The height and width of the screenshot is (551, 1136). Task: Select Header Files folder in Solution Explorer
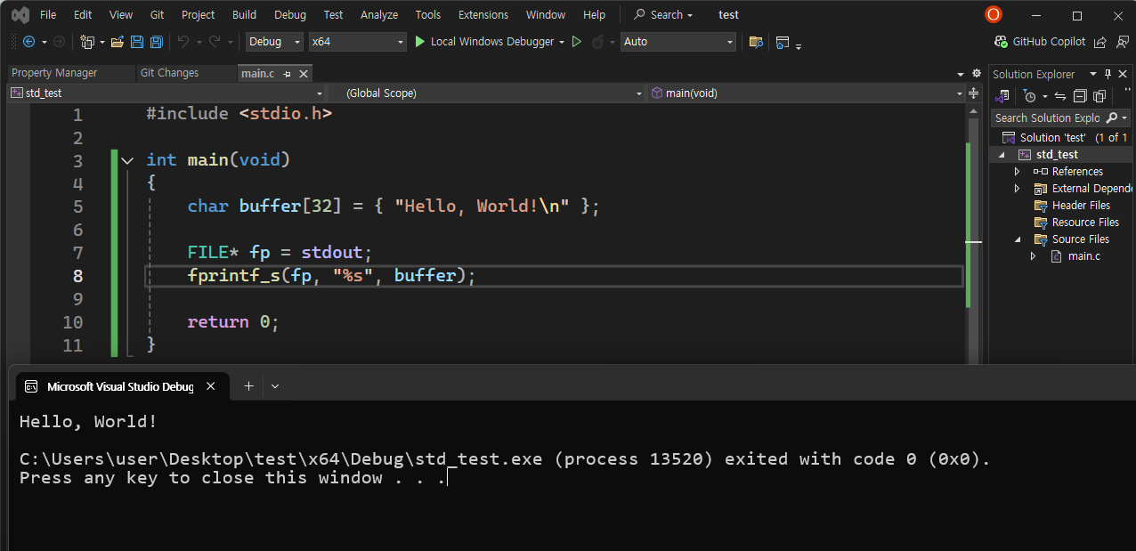point(1081,206)
